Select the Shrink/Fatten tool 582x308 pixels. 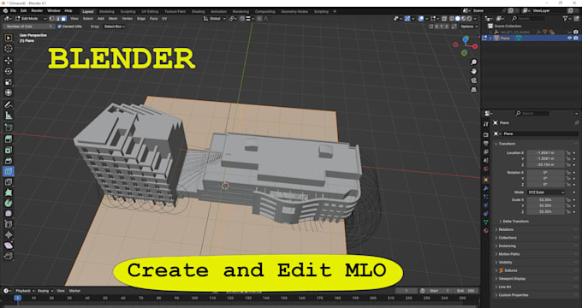click(9, 235)
